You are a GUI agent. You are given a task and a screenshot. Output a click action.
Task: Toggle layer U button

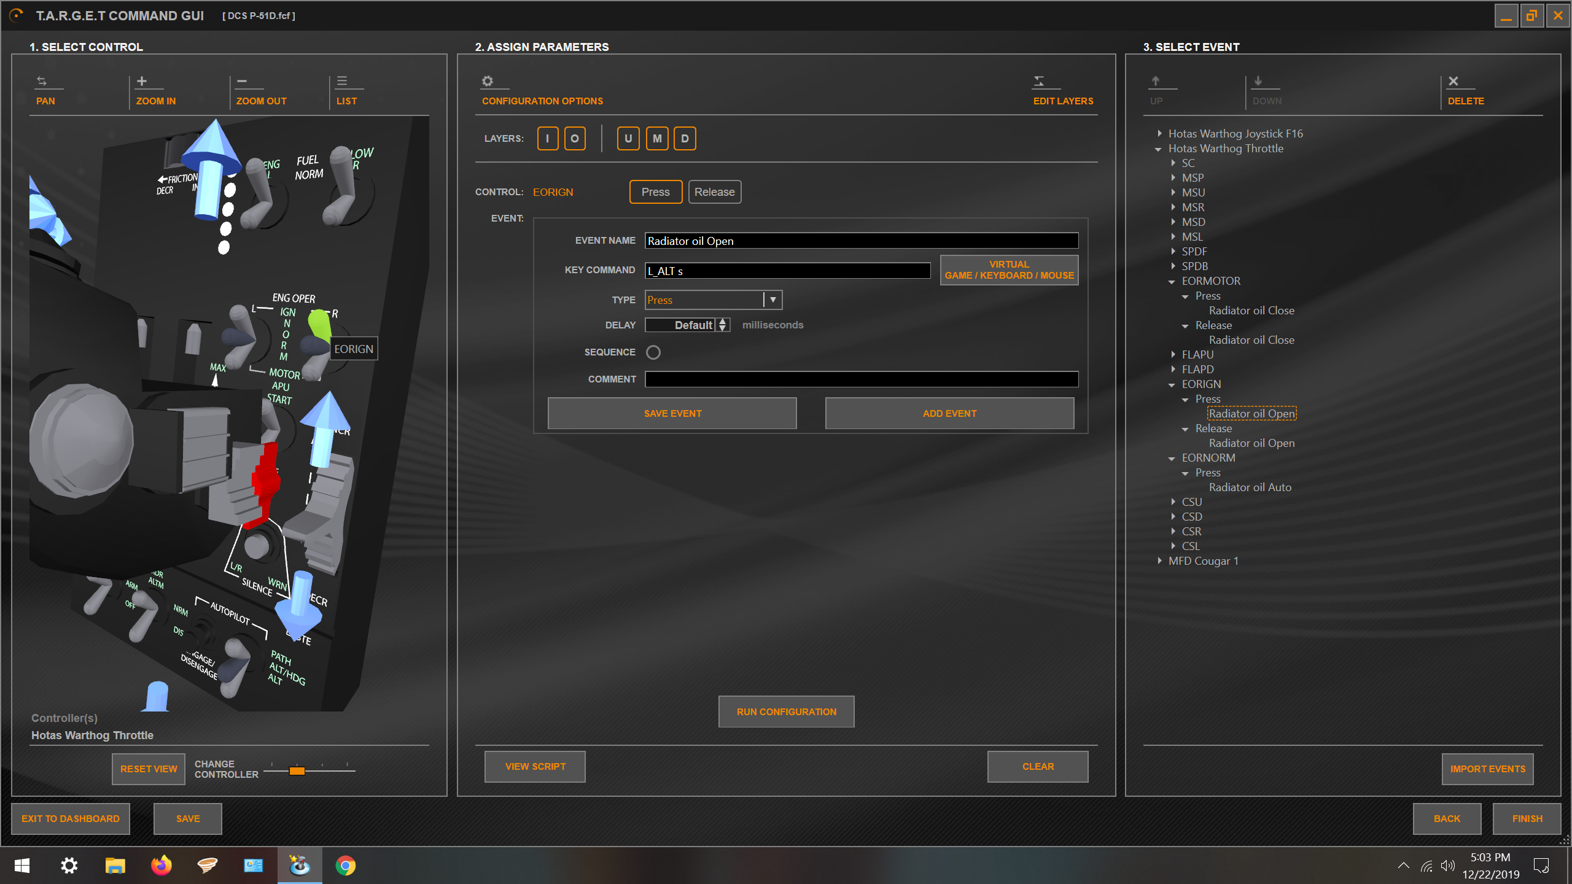(628, 139)
